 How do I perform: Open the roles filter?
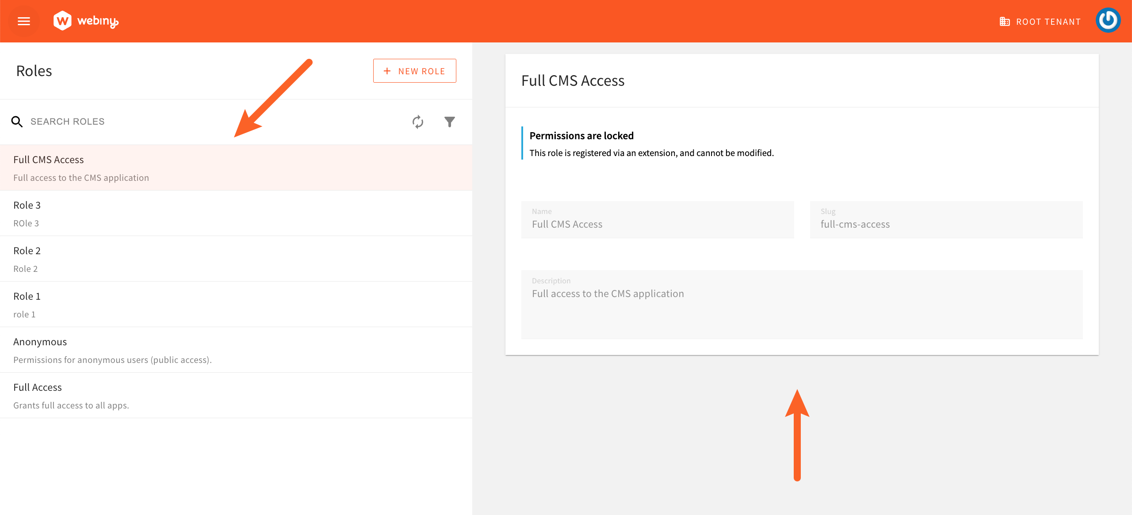(449, 122)
